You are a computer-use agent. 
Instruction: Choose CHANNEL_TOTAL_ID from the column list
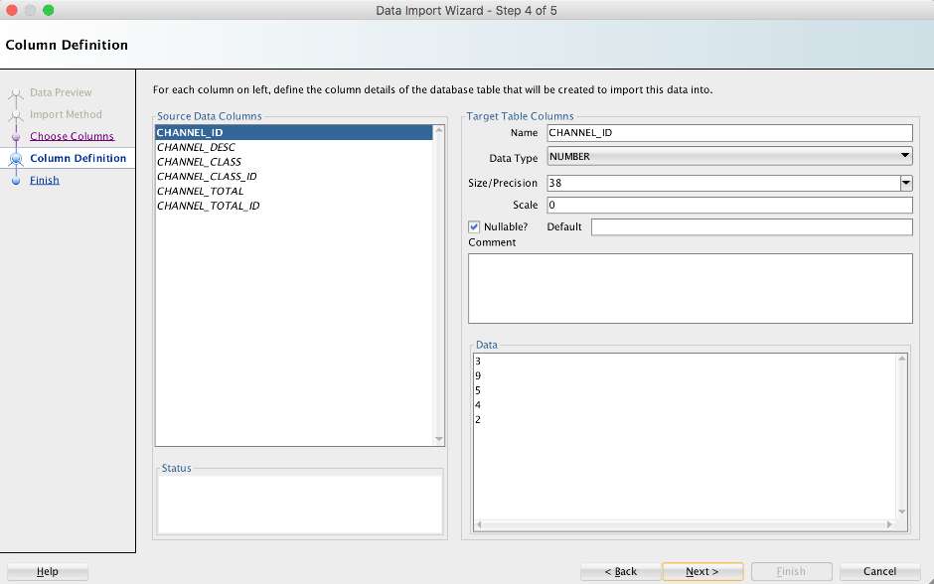pos(208,207)
